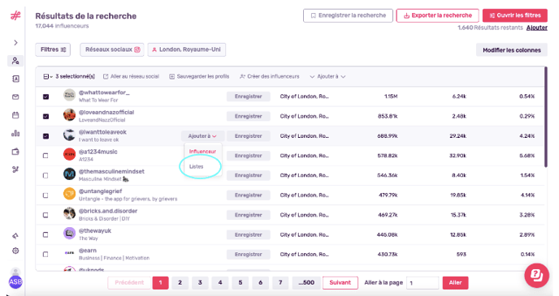The image size is (559, 296).
Task: Open the help chat bubble icon
Action: [x=536, y=275]
